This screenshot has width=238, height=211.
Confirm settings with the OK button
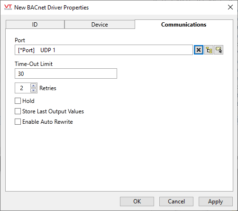(x=137, y=202)
